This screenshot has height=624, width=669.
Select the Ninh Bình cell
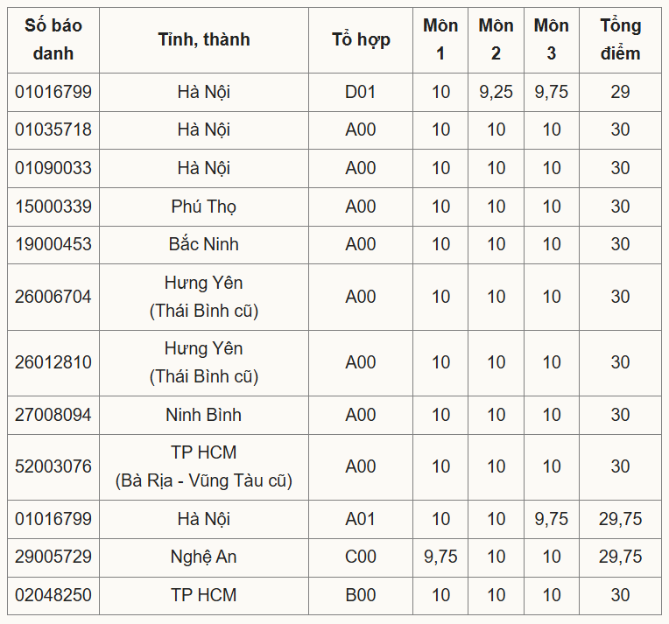204,415
